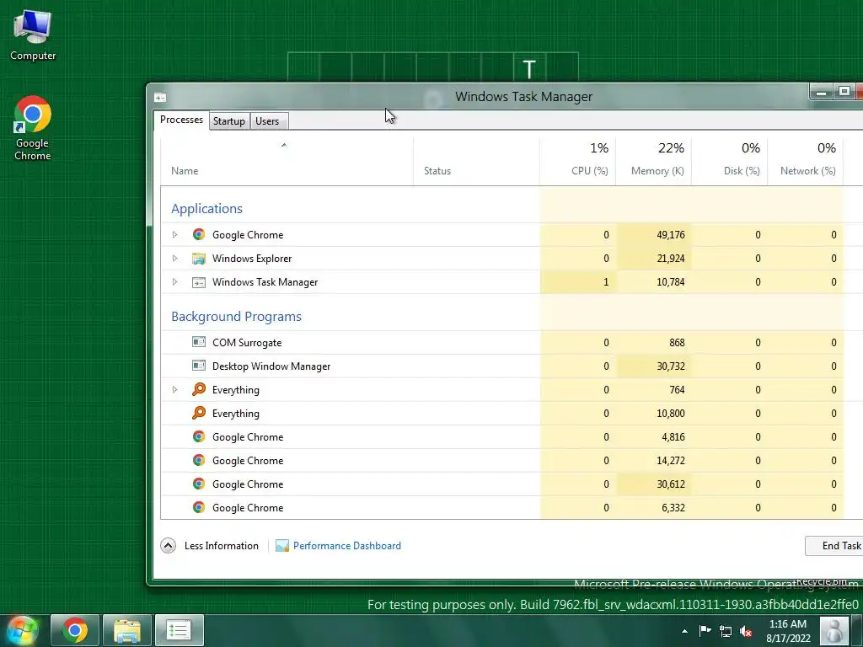Click the 868 memory value
This screenshot has width=863, height=647.
(677, 343)
